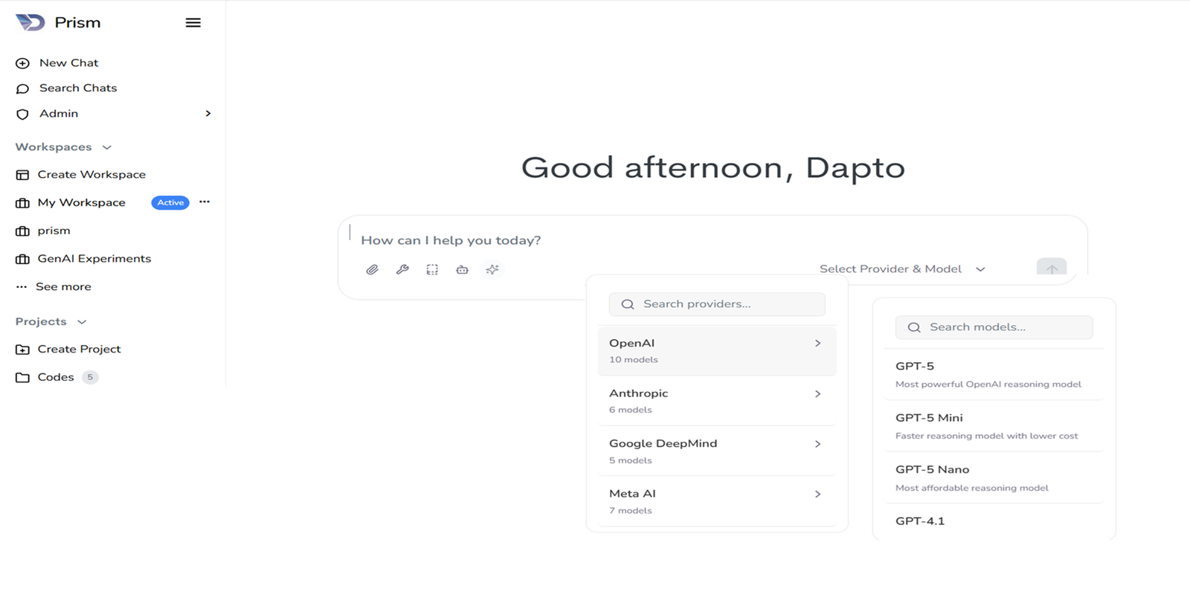Select Google DeepMind provider
1190x595 pixels.
pos(716,451)
